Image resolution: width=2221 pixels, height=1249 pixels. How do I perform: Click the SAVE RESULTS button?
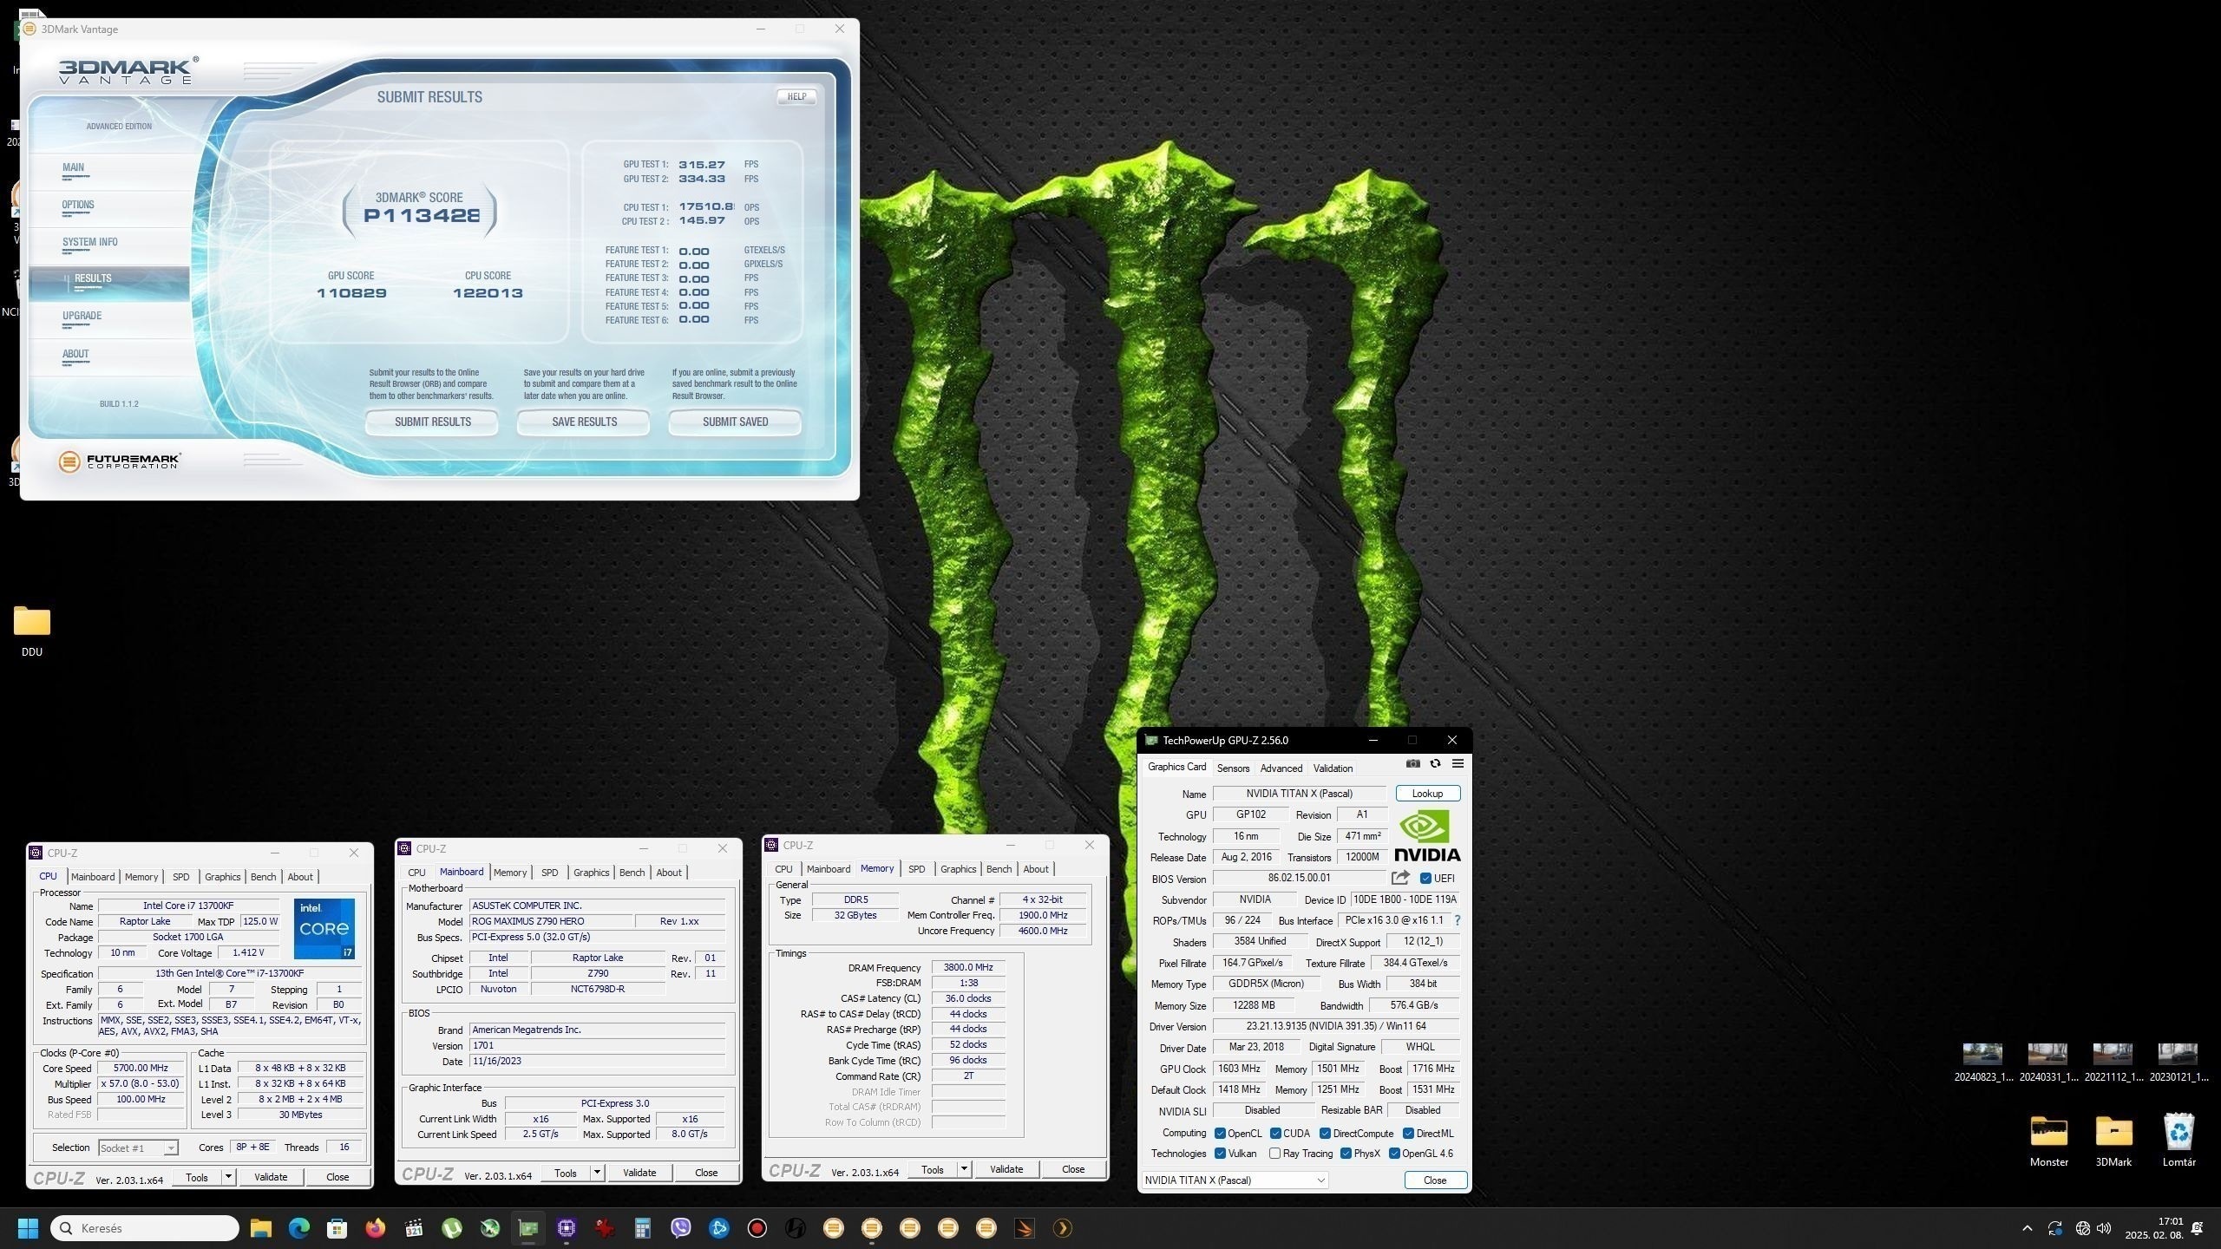point(584,422)
